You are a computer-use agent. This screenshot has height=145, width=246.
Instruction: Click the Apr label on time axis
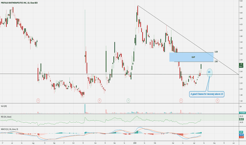coord(194,143)
